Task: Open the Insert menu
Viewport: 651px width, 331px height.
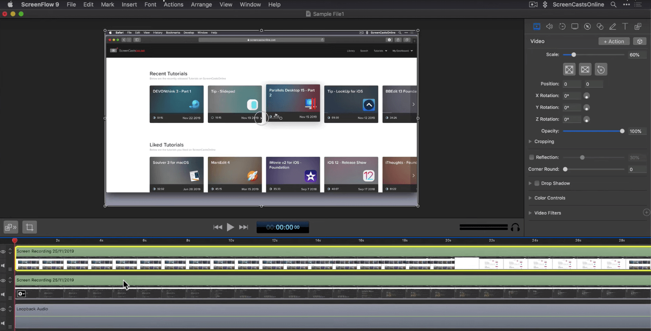Action: 129,5
